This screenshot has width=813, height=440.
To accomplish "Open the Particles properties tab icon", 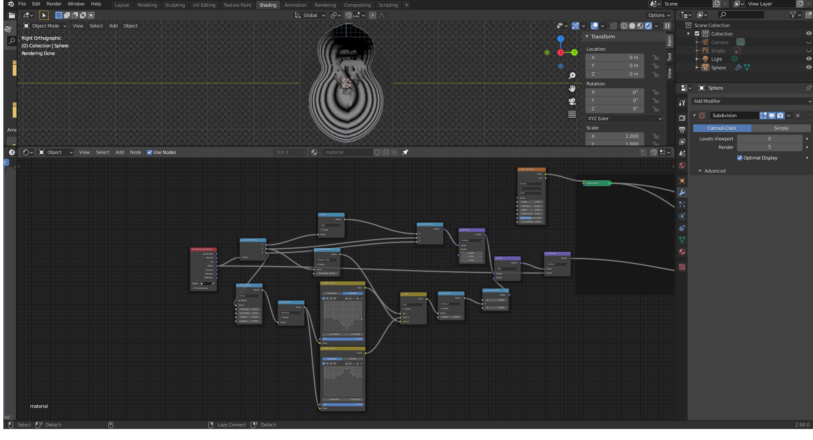I will [682, 204].
